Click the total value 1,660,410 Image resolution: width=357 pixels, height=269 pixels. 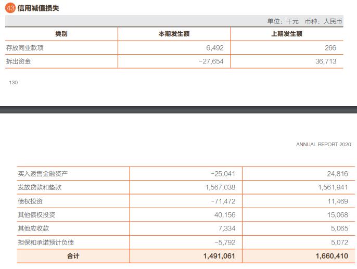(x=331, y=256)
